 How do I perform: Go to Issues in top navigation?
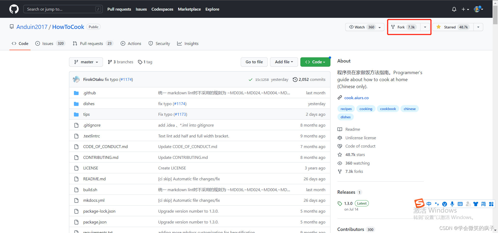tap(141, 9)
